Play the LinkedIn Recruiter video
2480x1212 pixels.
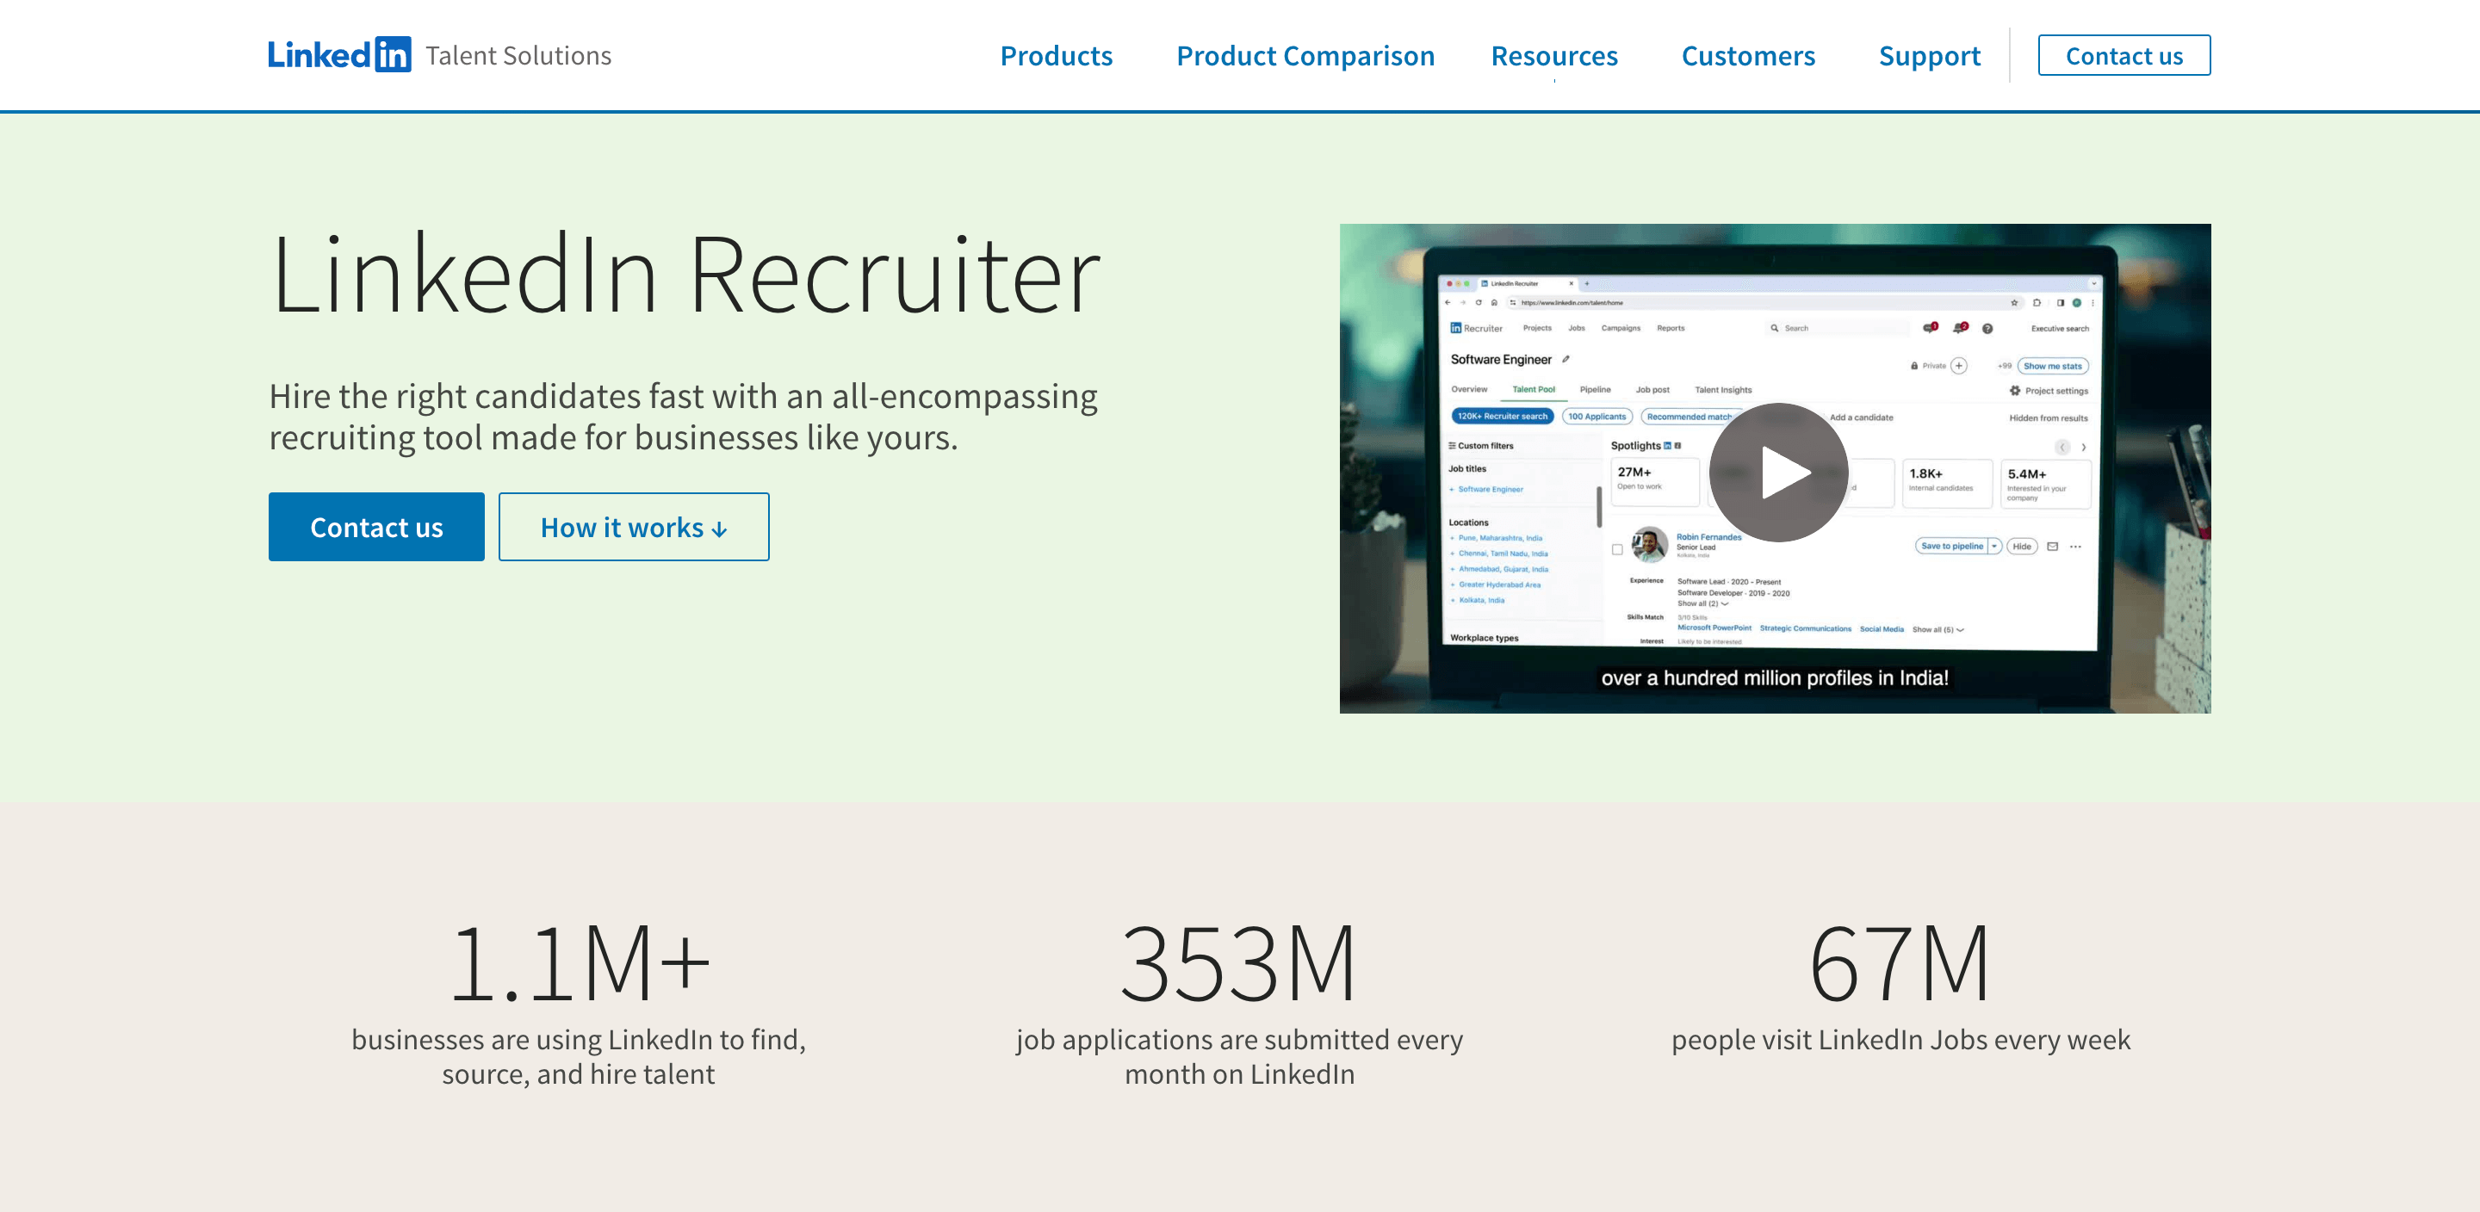click(x=1777, y=472)
